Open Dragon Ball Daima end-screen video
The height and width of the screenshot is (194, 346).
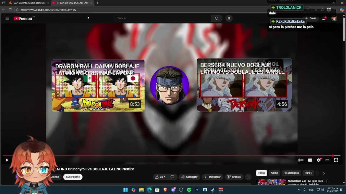pyautogui.click(x=98, y=86)
